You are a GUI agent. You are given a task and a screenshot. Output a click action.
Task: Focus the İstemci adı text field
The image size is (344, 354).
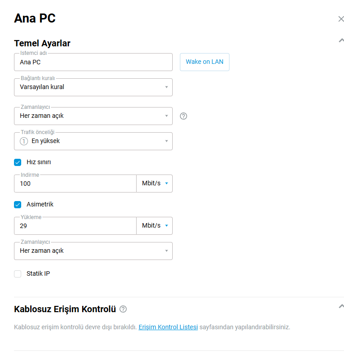tap(93, 62)
